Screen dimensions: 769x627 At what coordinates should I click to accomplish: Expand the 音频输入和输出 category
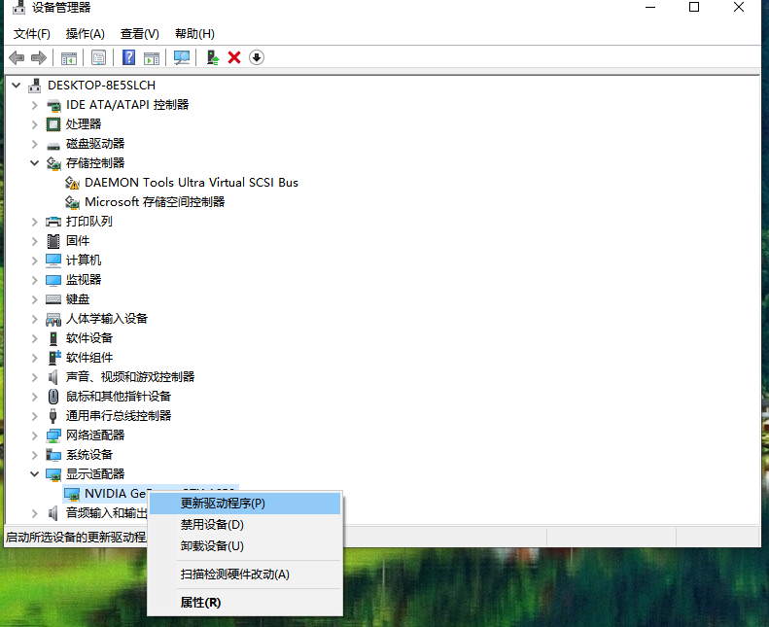pos(34,513)
